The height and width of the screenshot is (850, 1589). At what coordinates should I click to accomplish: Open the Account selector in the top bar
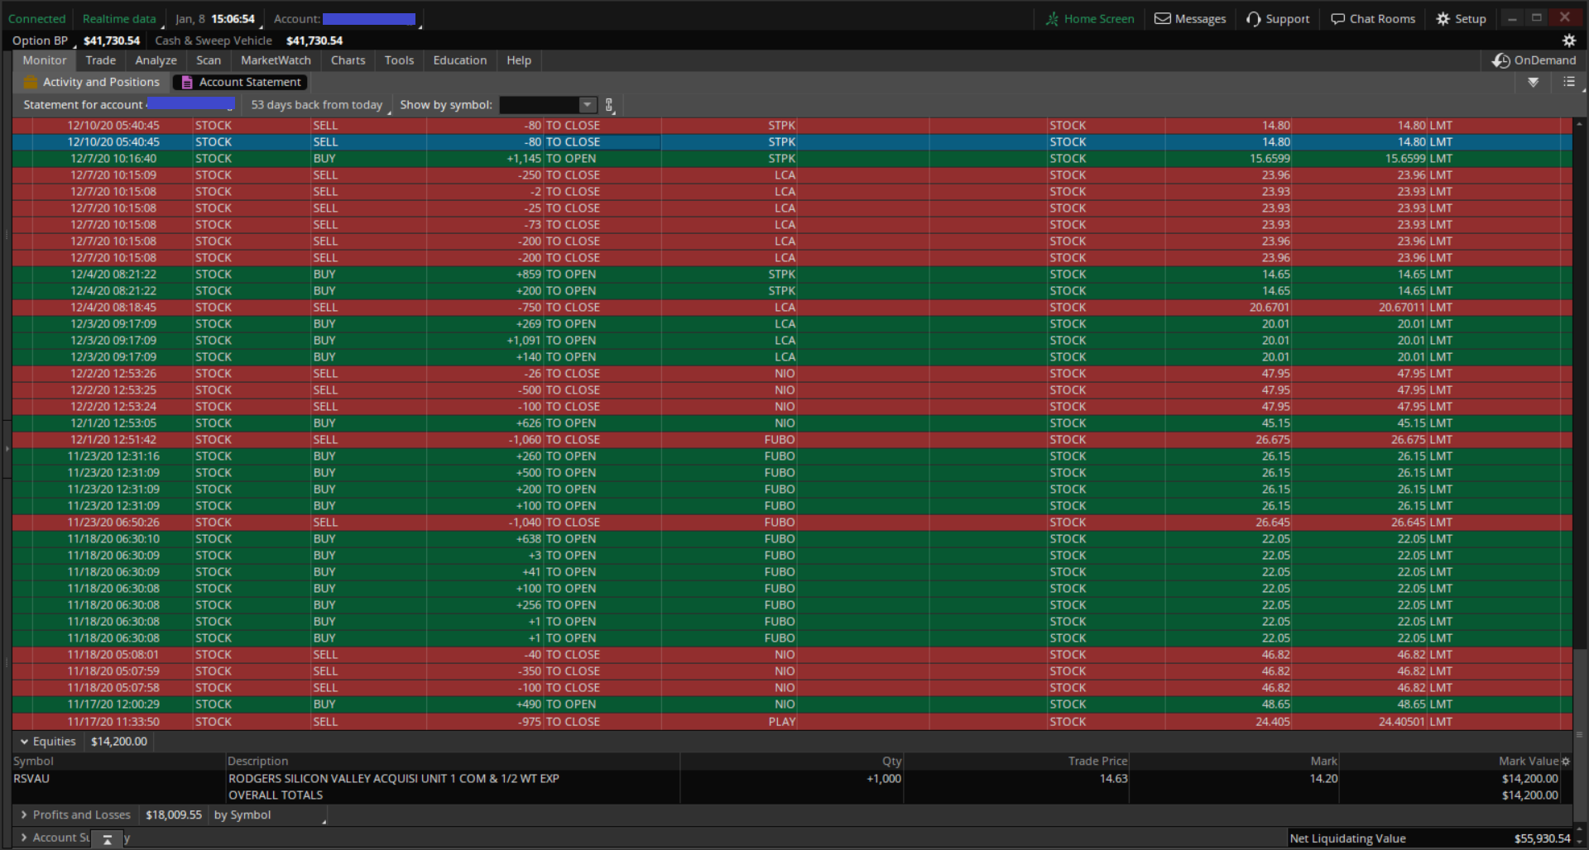click(x=348, y=18)
